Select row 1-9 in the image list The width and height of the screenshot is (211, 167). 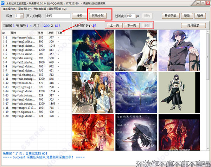tap(37, 71)
